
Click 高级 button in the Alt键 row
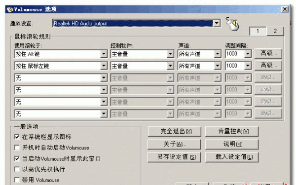tap(268, 53)
